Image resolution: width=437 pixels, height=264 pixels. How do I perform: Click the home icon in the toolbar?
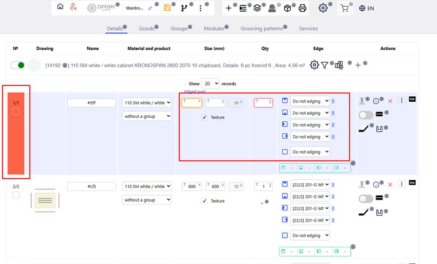(60, 7)
